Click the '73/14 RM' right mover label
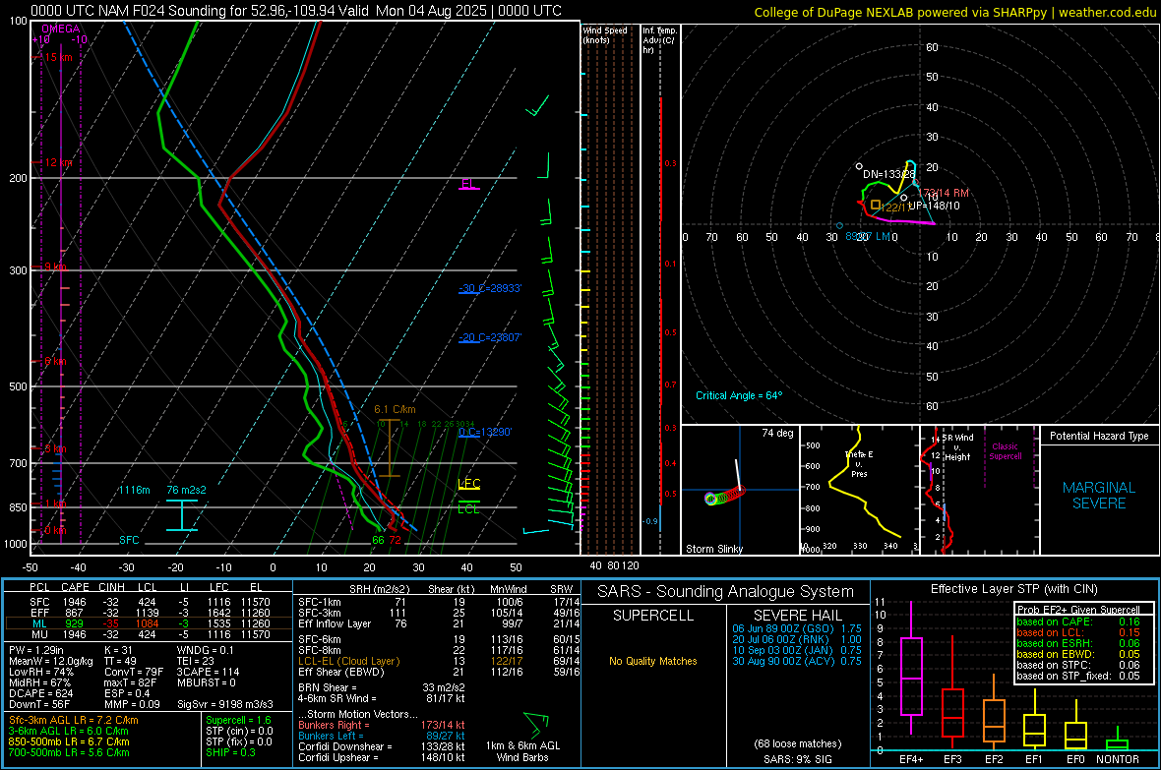Viewport: 1161px width, 770px height. click(x=946, y=193)
